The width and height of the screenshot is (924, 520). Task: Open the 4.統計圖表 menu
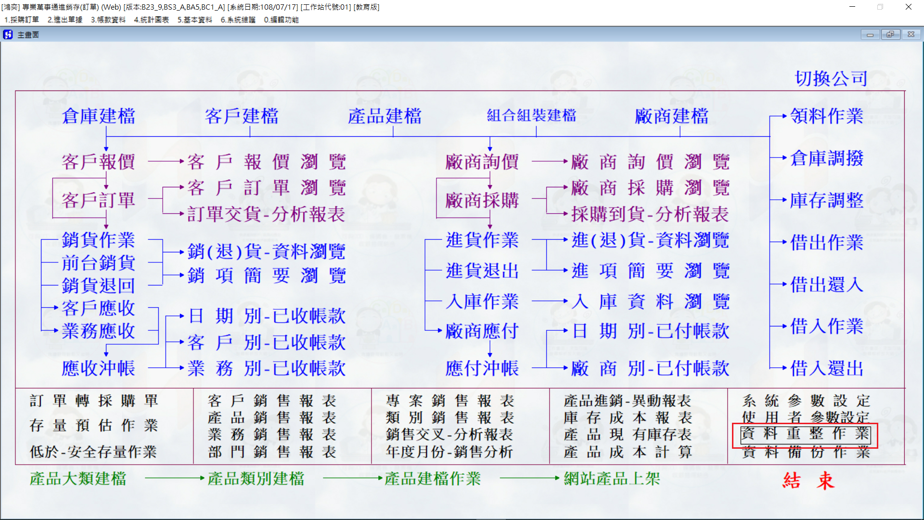(152, 20)
